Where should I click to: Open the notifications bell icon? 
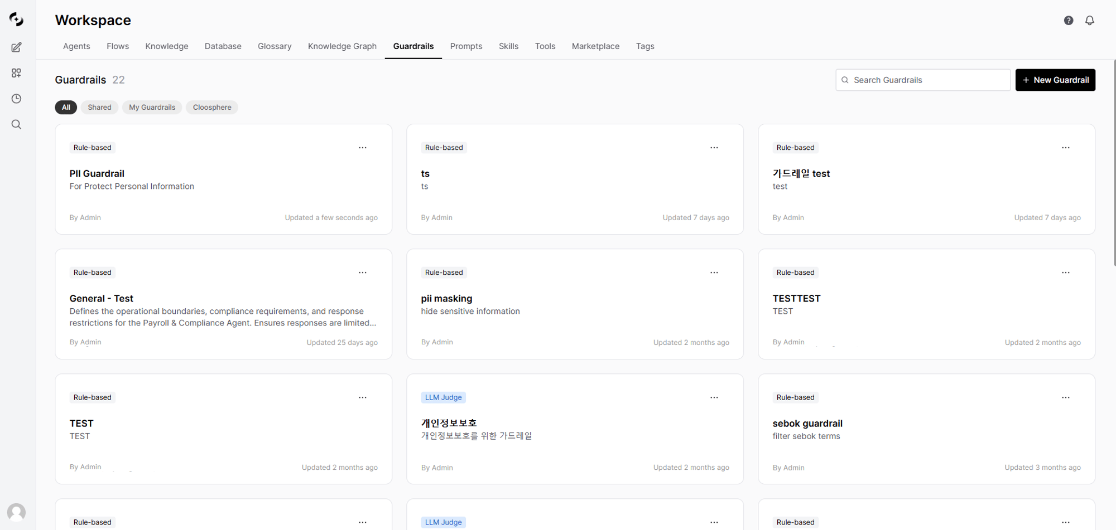[1090, 21]
